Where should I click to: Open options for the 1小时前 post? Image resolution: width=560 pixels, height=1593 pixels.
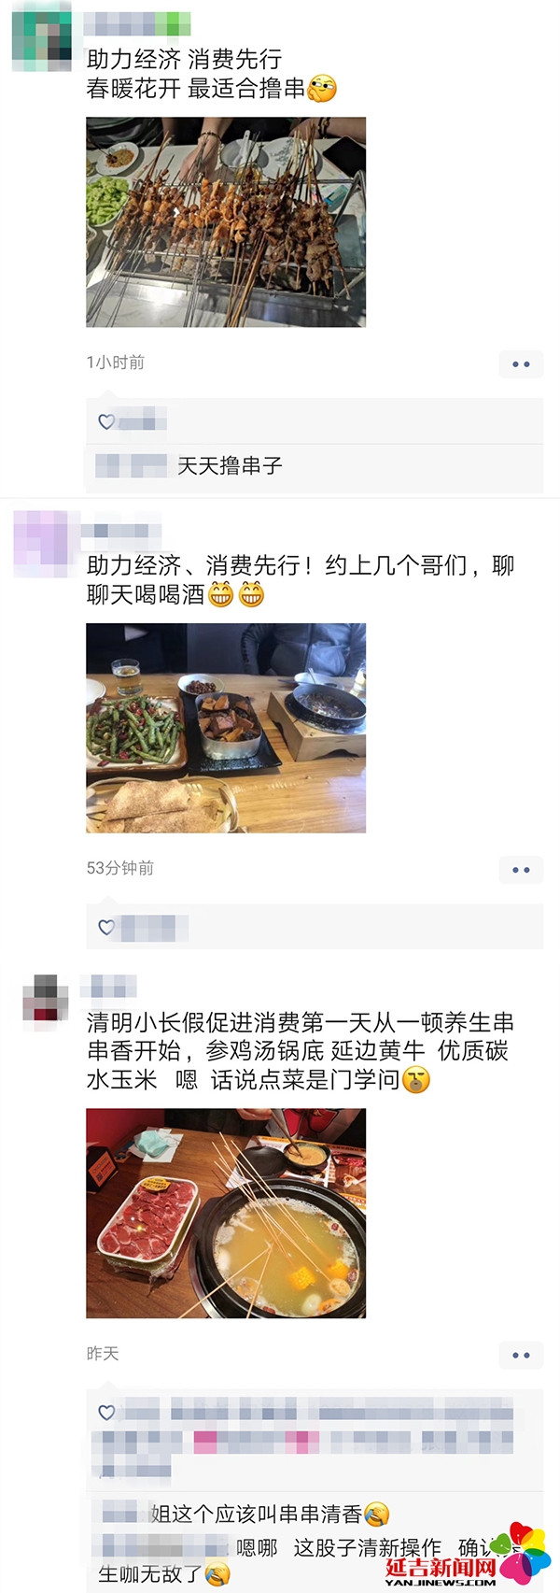pyautogui.click(x=521, y=363)
